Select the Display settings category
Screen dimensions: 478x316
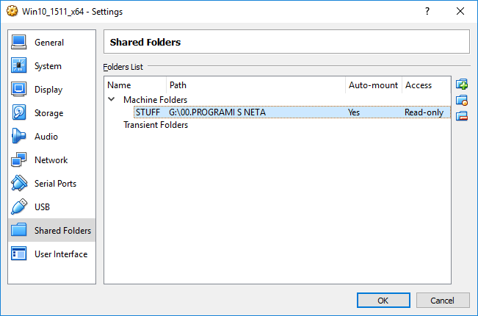[x=48, y=90]
